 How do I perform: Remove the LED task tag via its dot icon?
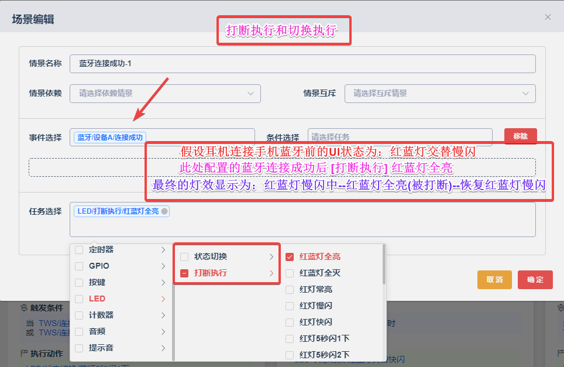164,211
